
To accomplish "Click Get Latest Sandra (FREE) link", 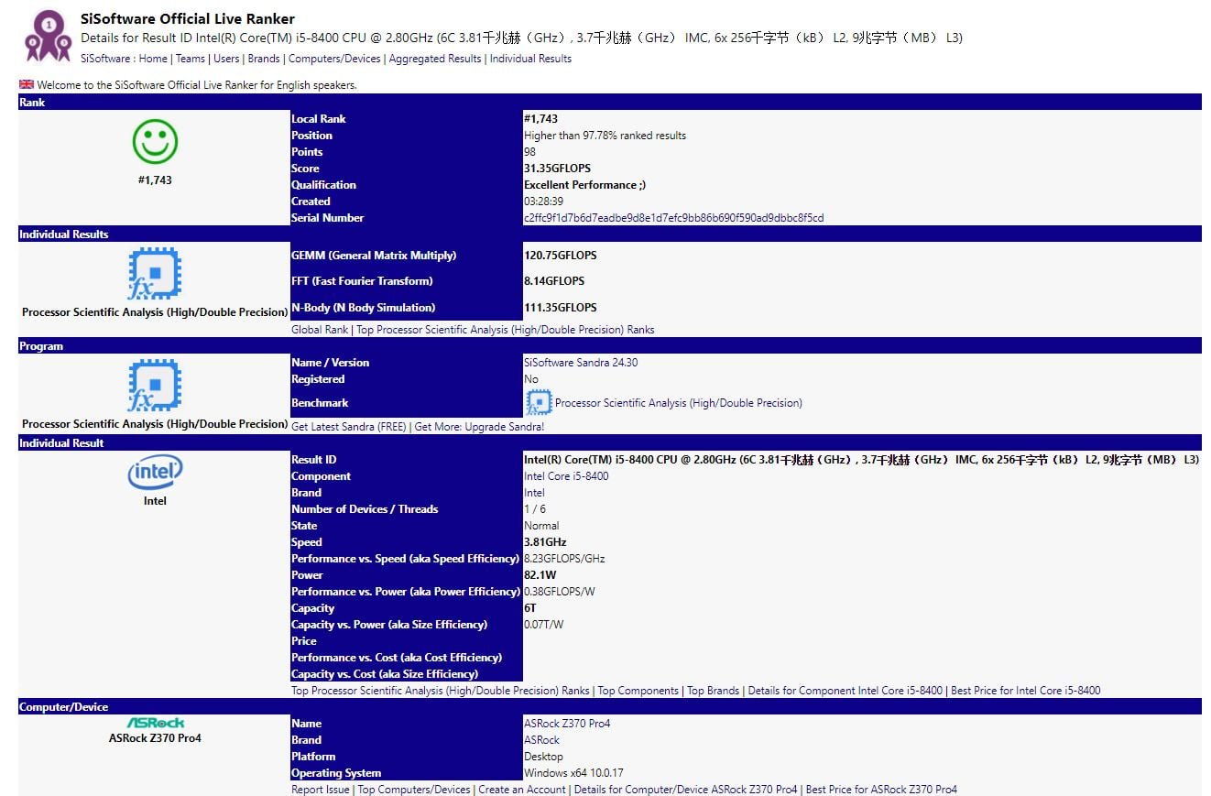I will pyautogui.click(x=349, y=427).
